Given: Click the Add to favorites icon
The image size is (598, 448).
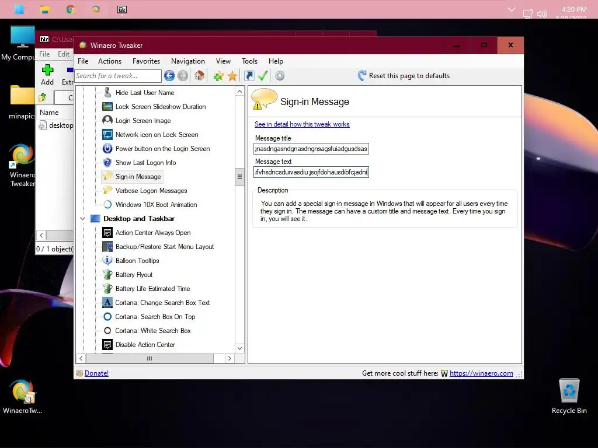Looking at the screenshot, I should pos(218,76).
